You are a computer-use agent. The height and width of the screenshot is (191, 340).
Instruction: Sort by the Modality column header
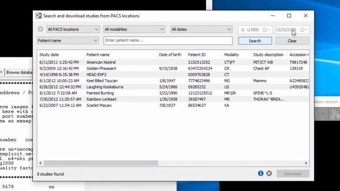point(236,55)
